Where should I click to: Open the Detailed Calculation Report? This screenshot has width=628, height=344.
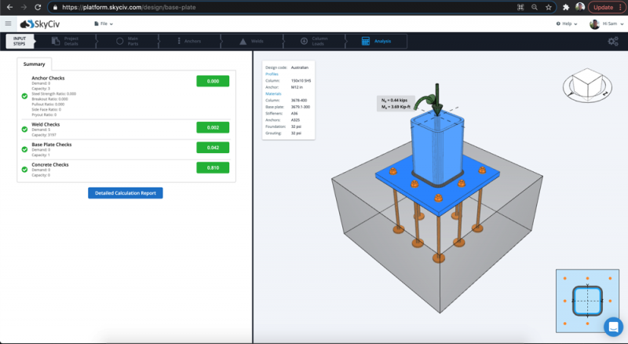125,192
